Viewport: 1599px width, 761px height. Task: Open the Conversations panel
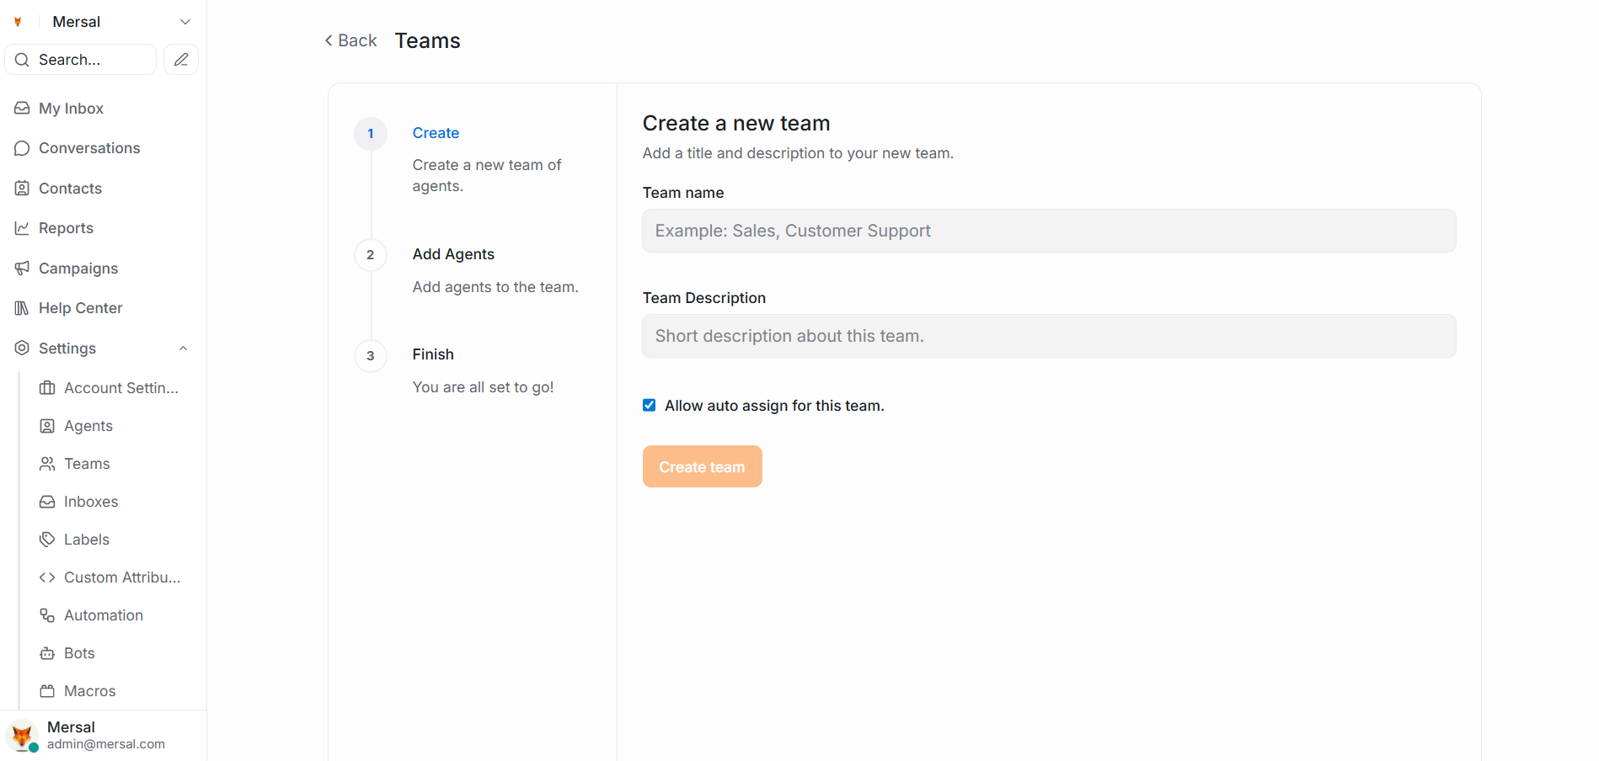pos(88,147)
